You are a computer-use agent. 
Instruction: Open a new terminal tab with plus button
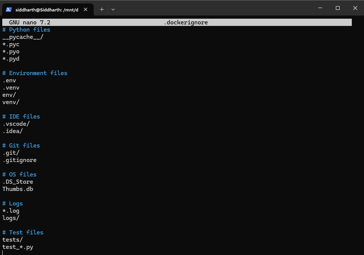tap(102, 9)
